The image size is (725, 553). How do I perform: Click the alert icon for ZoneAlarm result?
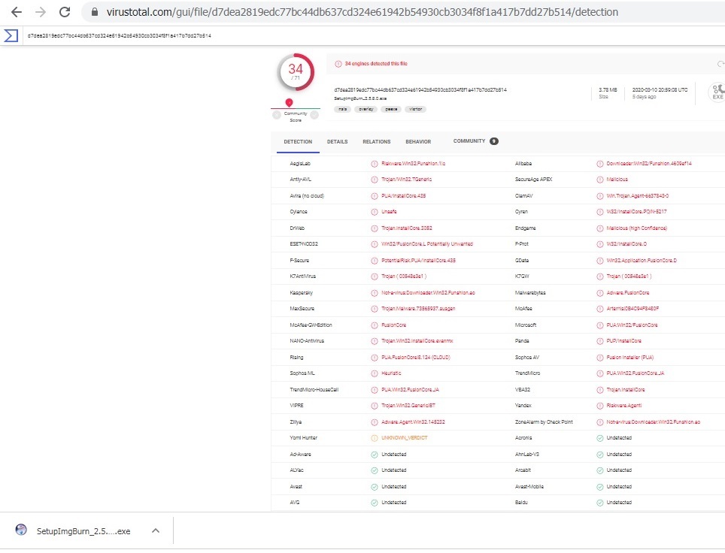(599, 422)
